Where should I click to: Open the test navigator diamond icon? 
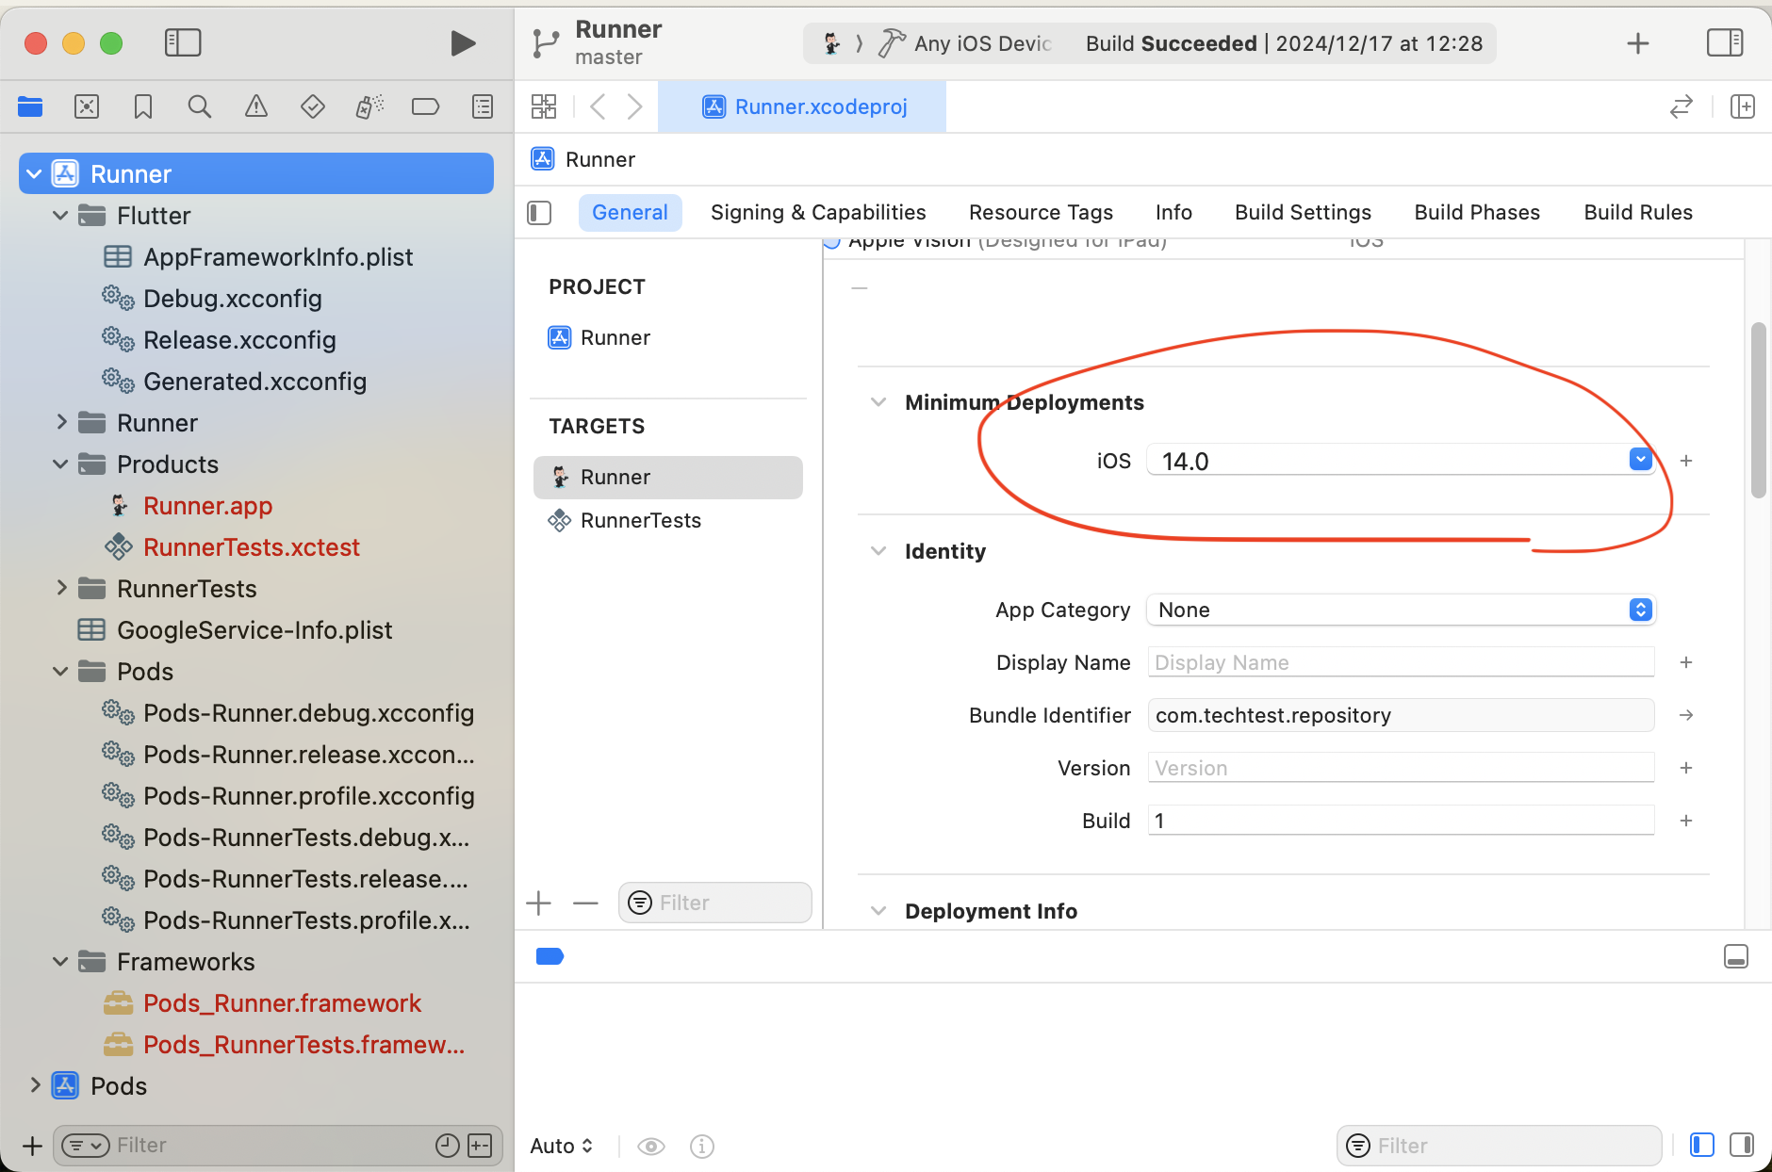pyautogui.click(x=313, y=106)
